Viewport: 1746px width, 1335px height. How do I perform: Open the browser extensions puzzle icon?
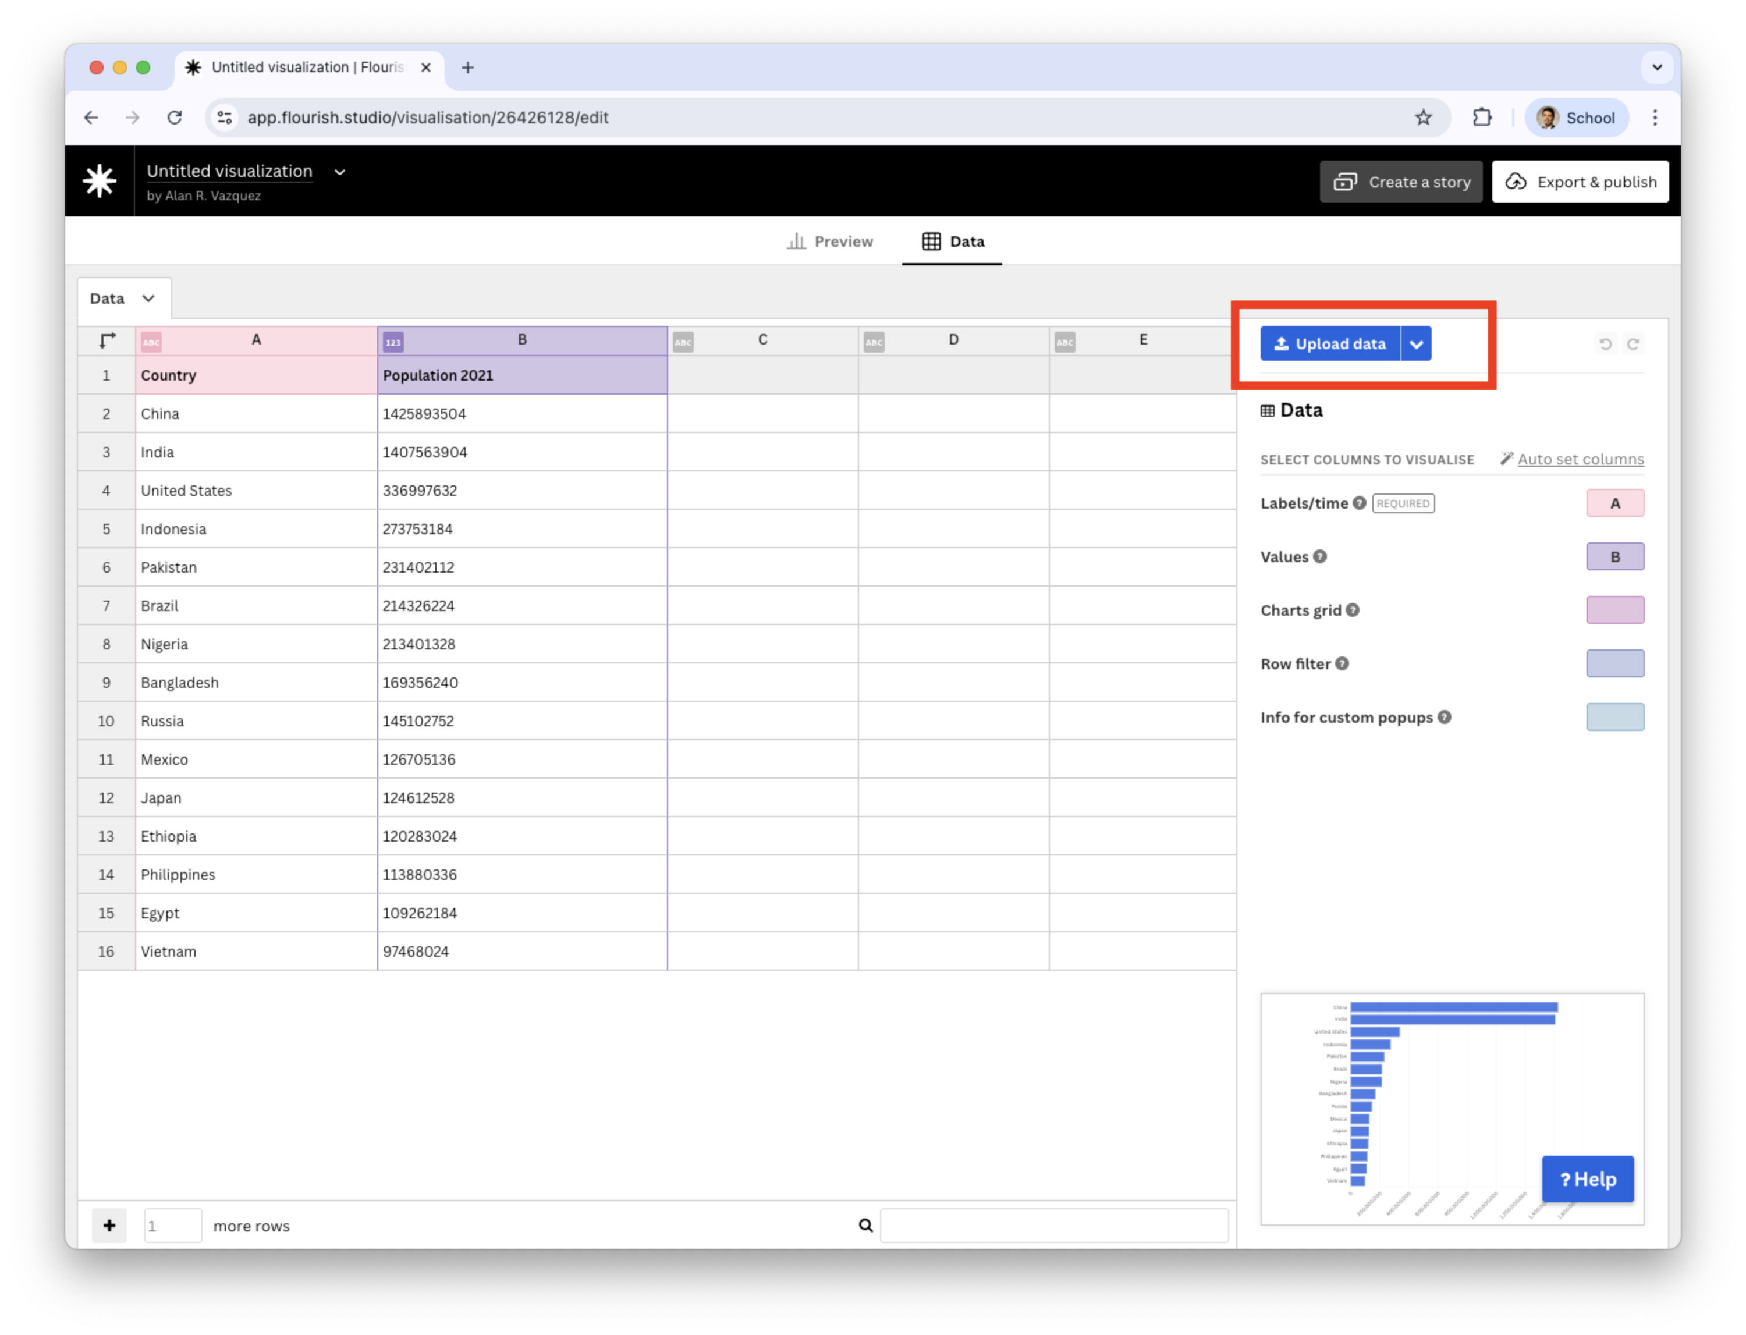click(1481, 118)
